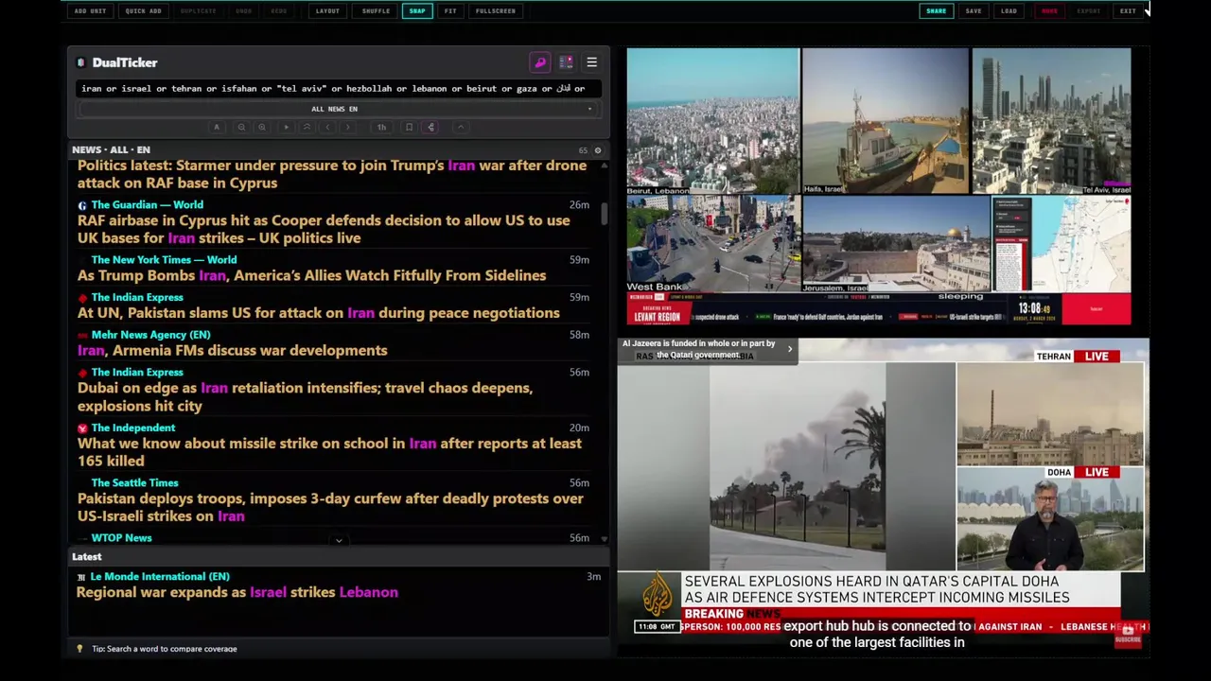Click news list scrollbar up arrow
This screenshot has width=1211, height=681.
(x=604, y=165)
